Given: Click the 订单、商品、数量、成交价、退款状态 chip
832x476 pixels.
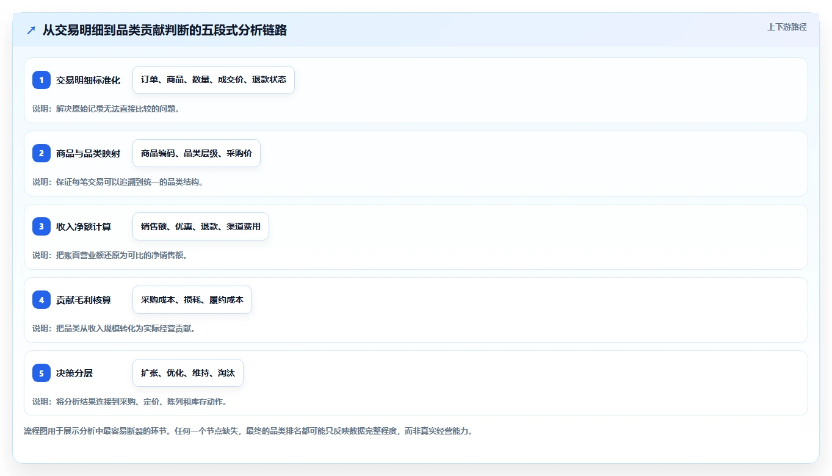Looking at the screenshot, I should coord(214,80).
